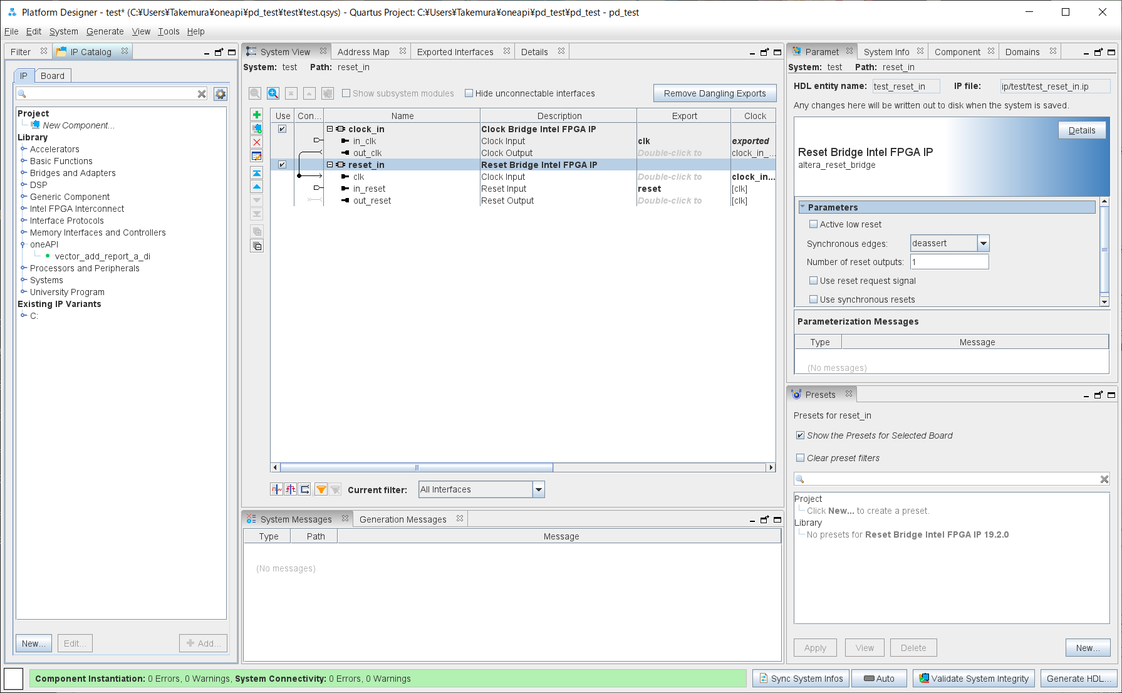Click the Parameters panel vertical scrollbar thumb
Viewport: 1122px width, 693px height.
pyautogui.click(x=1104, y=249)
